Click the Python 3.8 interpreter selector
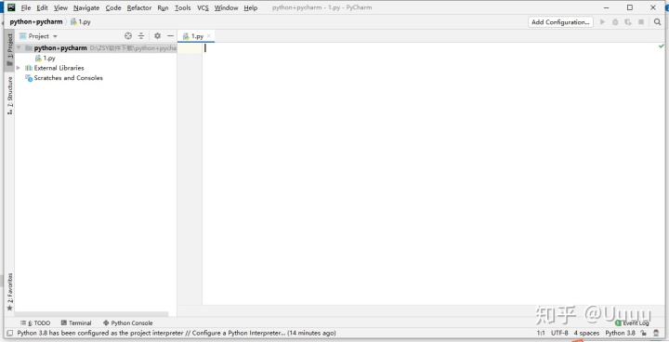This screenshot has width=669, height=342. click(x=620, y=333)
